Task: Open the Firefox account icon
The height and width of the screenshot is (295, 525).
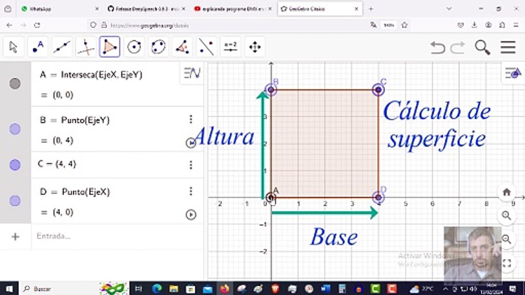Action: coord(488,25)
